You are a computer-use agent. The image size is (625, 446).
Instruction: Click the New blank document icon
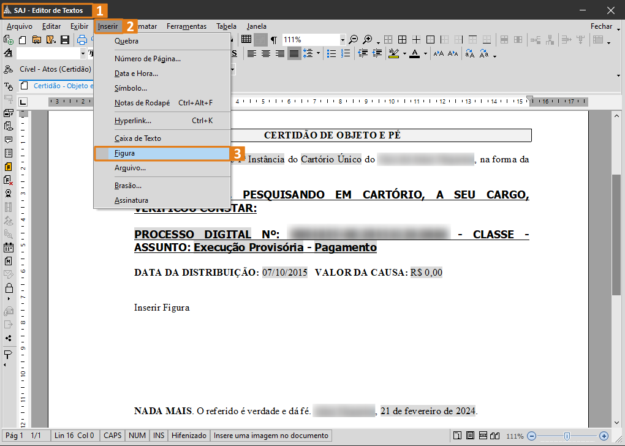click(x=23, y=39)
